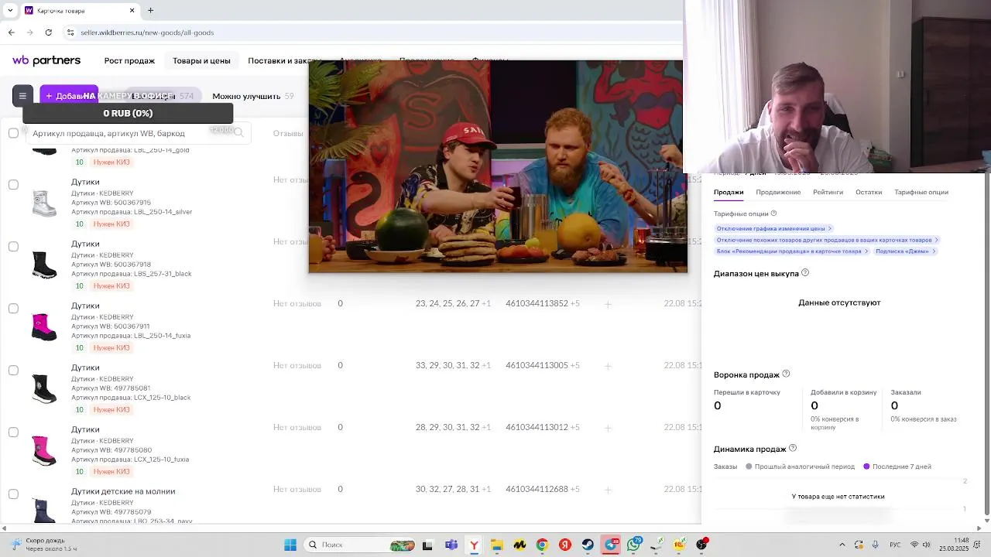Viewport: 991px width, 557px height.
Task: Click help icon beside Динамика продаж
Action: pyautogui.click(x=792, y=449)
